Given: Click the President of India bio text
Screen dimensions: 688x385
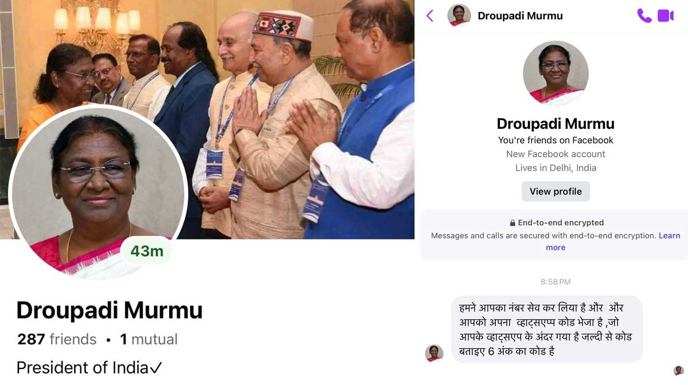Looking at the screenshot, I should (89, 367).
